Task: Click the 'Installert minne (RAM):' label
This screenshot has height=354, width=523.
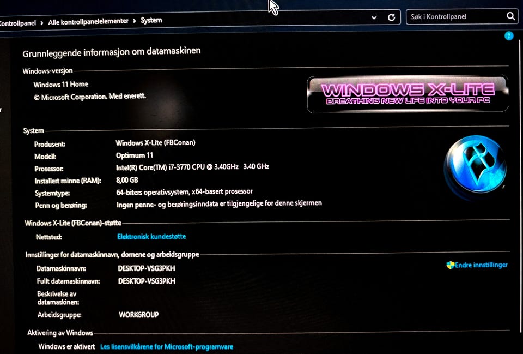Action: click(68, 181)
